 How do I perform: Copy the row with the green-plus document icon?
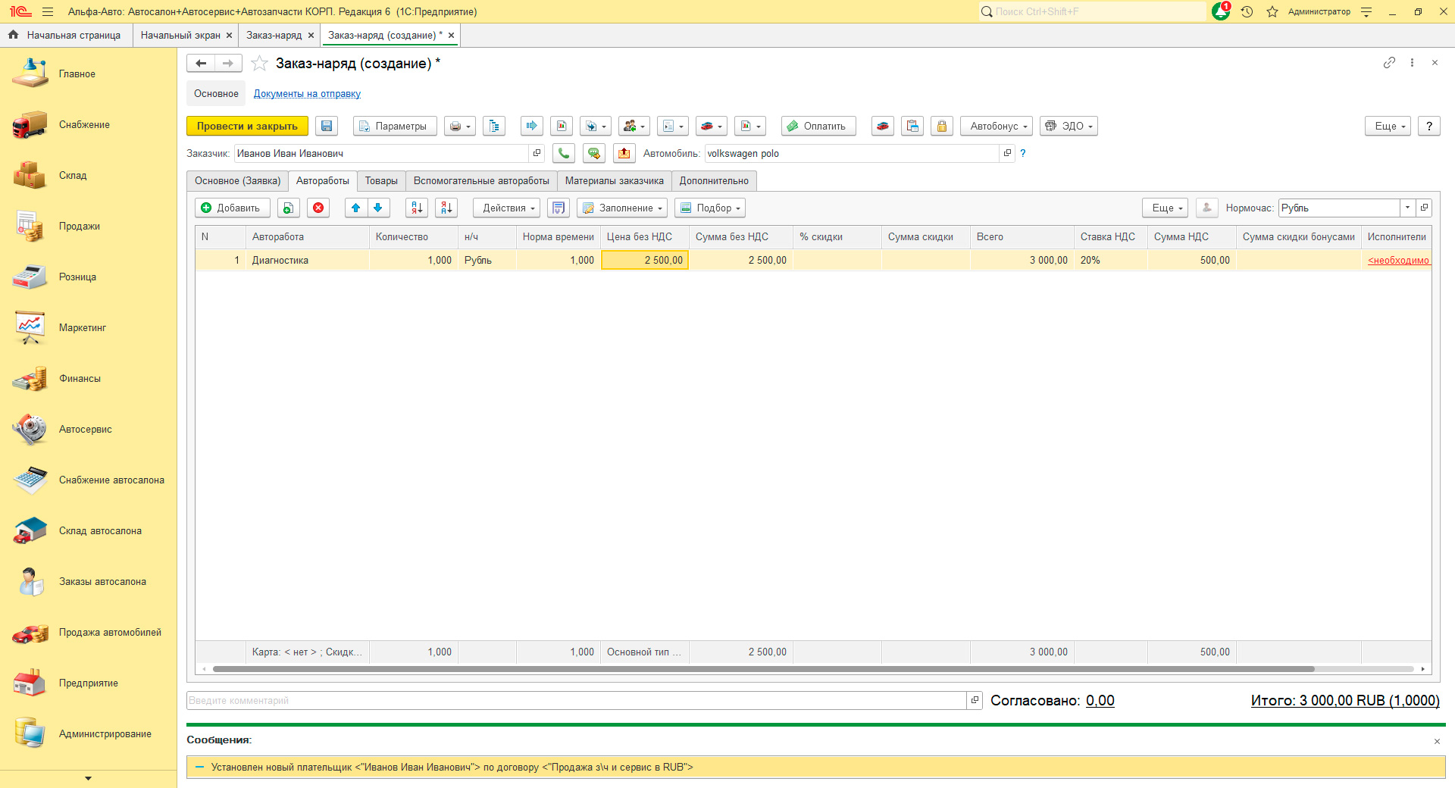click(x=289, y=208)
